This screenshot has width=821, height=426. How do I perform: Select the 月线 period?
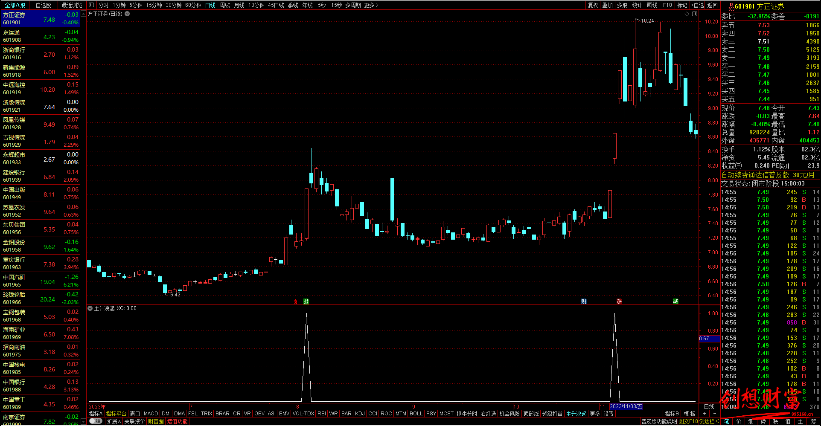[x=239, y=5]
